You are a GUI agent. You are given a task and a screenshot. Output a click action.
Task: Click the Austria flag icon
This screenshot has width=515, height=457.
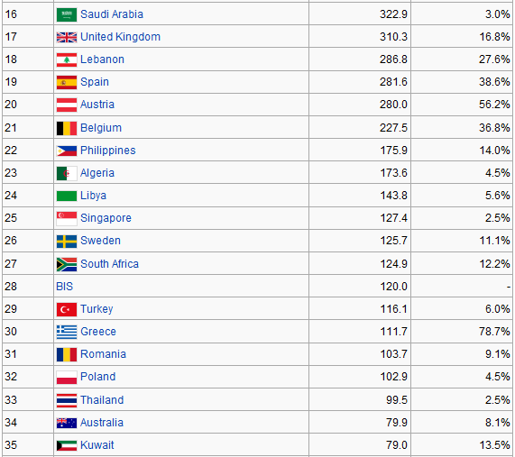(x=67, y=105)
